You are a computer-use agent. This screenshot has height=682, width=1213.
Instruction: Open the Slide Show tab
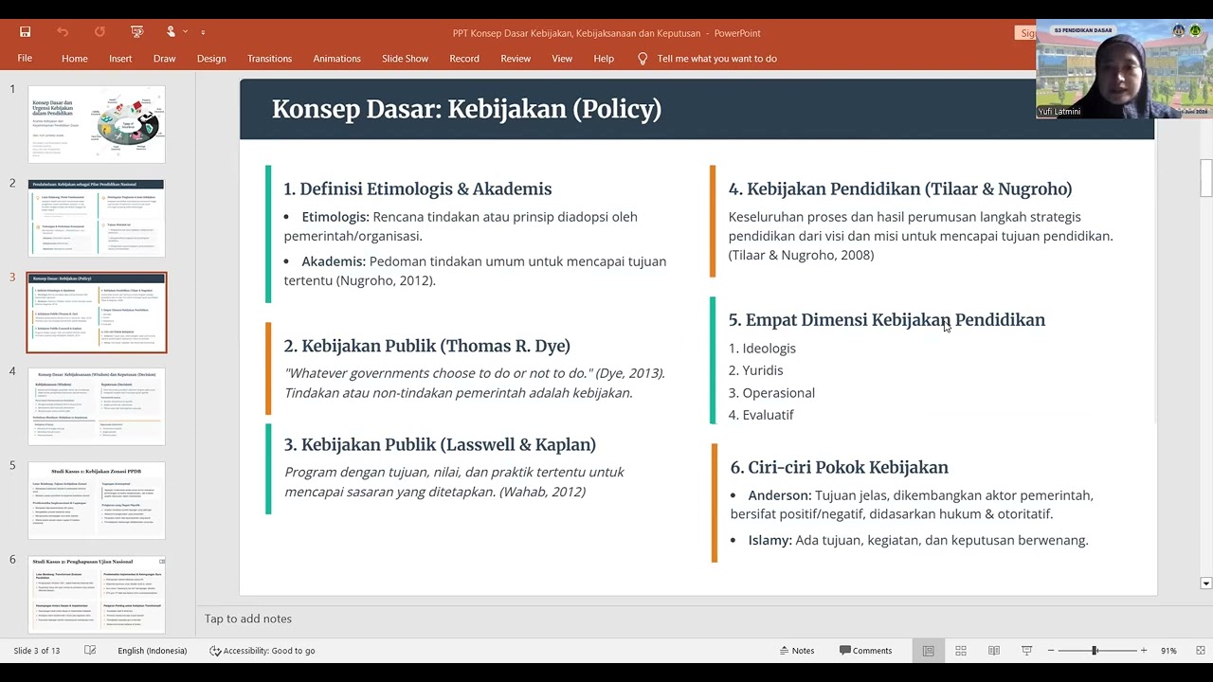(x=405, y=59)
